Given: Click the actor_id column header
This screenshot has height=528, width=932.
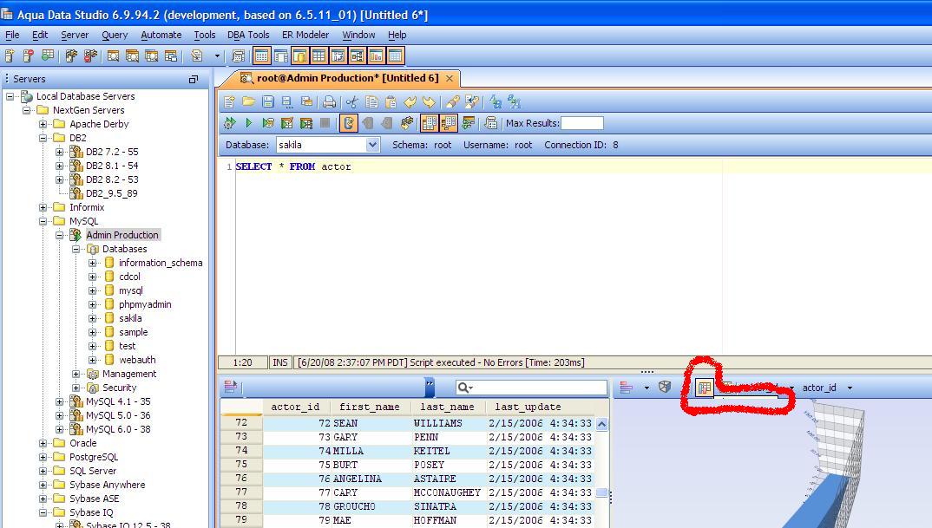Looking at the screenshot, I should 295,407.
